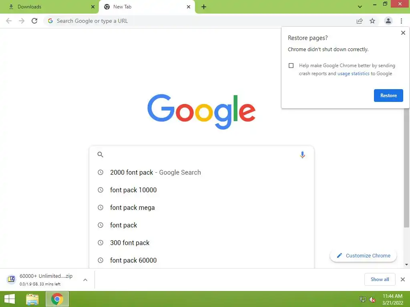
Task: Click the page vertical scrollbar thumb
Action: click(x=406, y=167)
